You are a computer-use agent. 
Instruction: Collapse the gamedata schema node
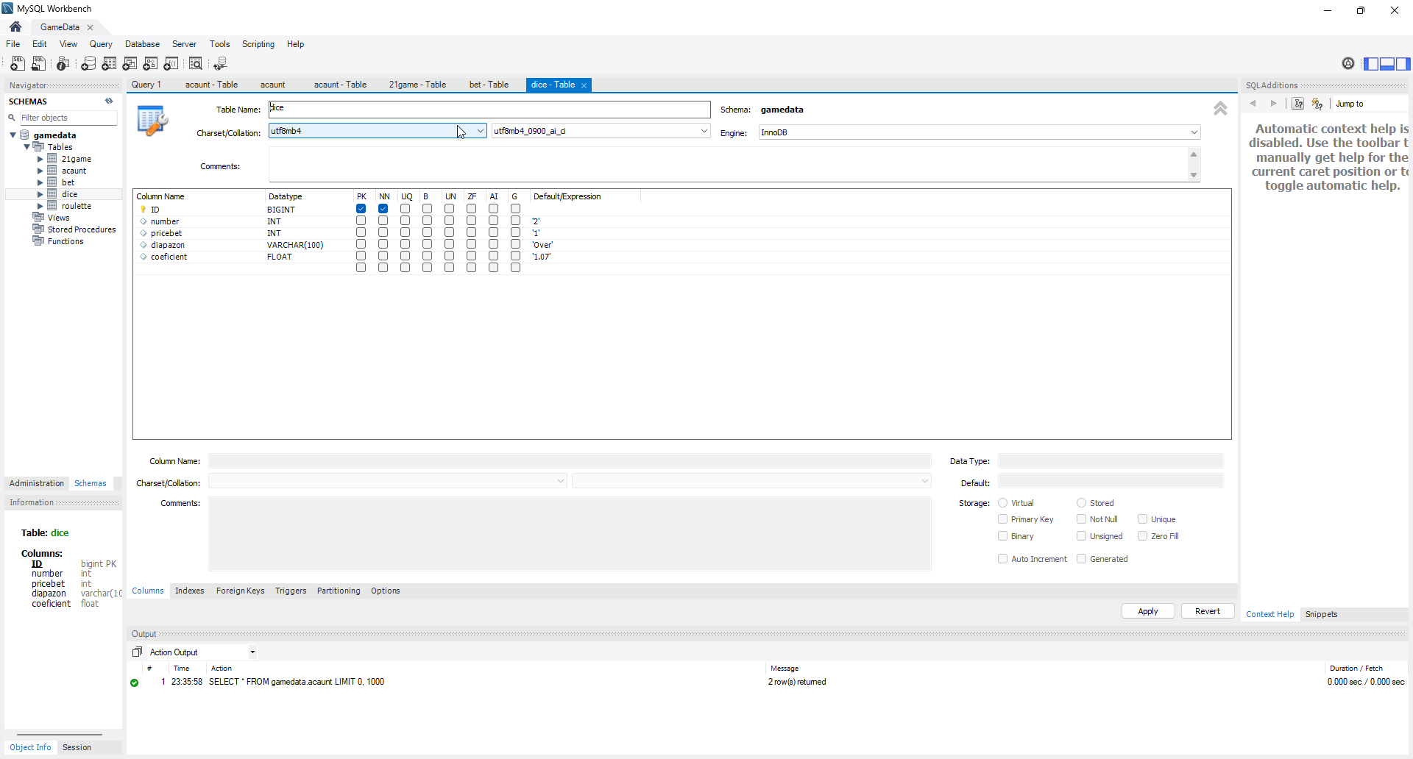[13, 135]
